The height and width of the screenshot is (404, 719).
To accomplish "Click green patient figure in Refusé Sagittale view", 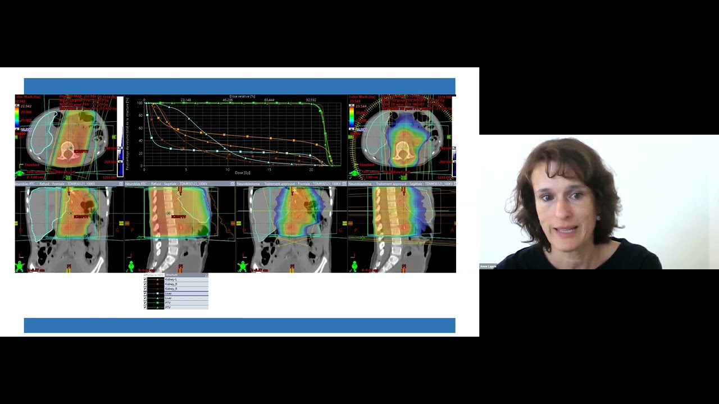I will tap(131, 266).
